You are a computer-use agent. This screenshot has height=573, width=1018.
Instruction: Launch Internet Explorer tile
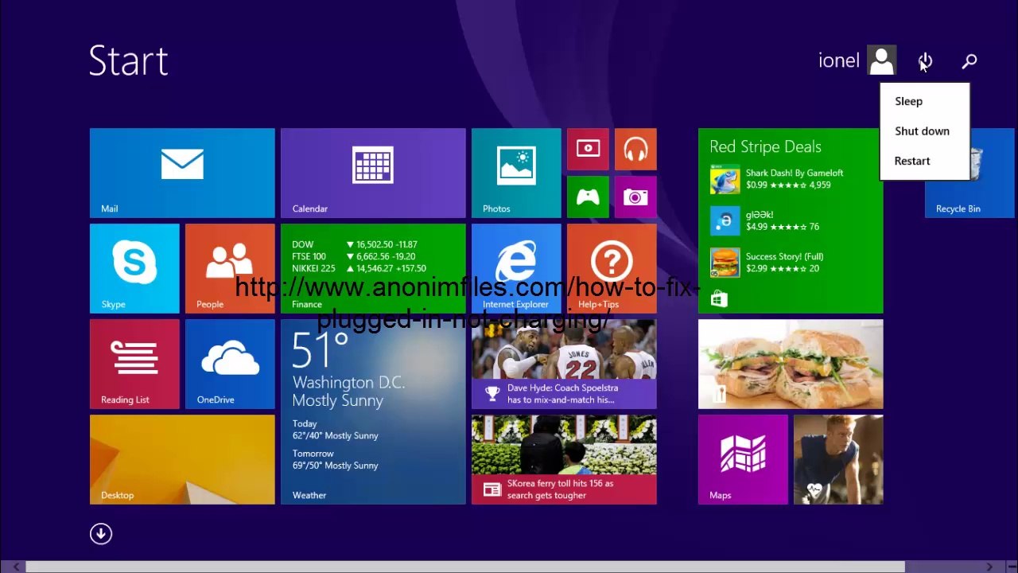point(516,268)
